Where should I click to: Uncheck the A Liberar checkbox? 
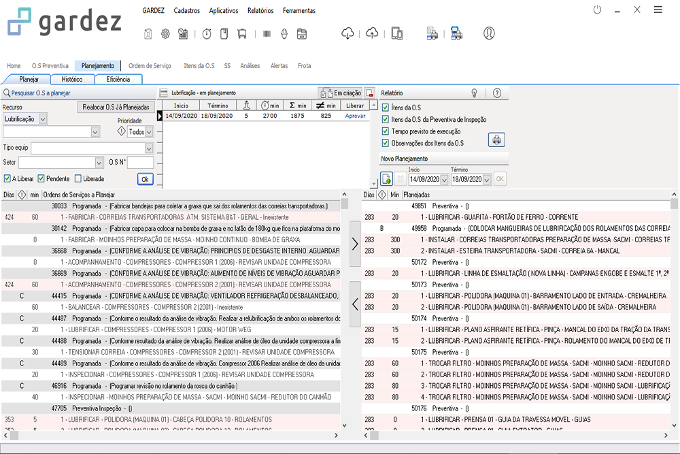coord(7,178)
